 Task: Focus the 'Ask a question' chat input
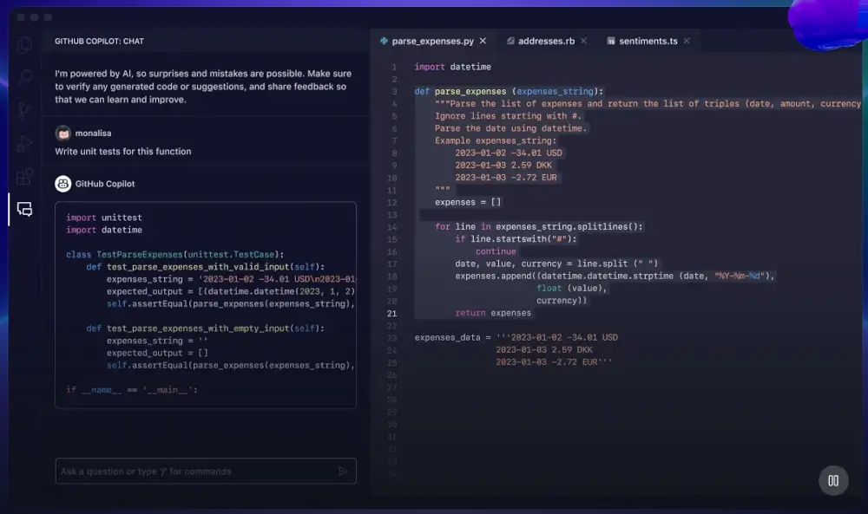coord(195,472)
